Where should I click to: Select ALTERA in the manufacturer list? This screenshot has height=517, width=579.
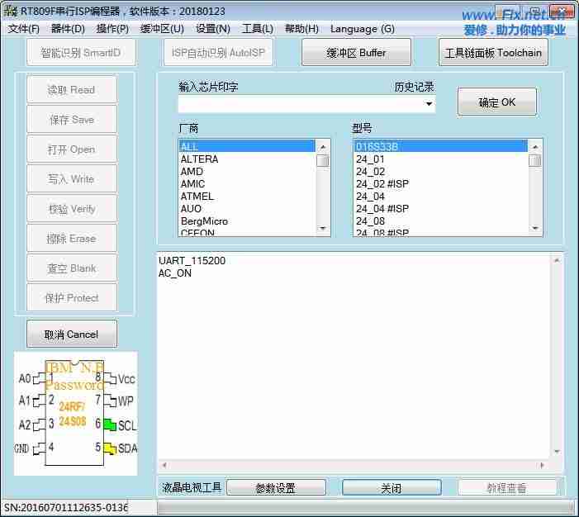[200, 159]
